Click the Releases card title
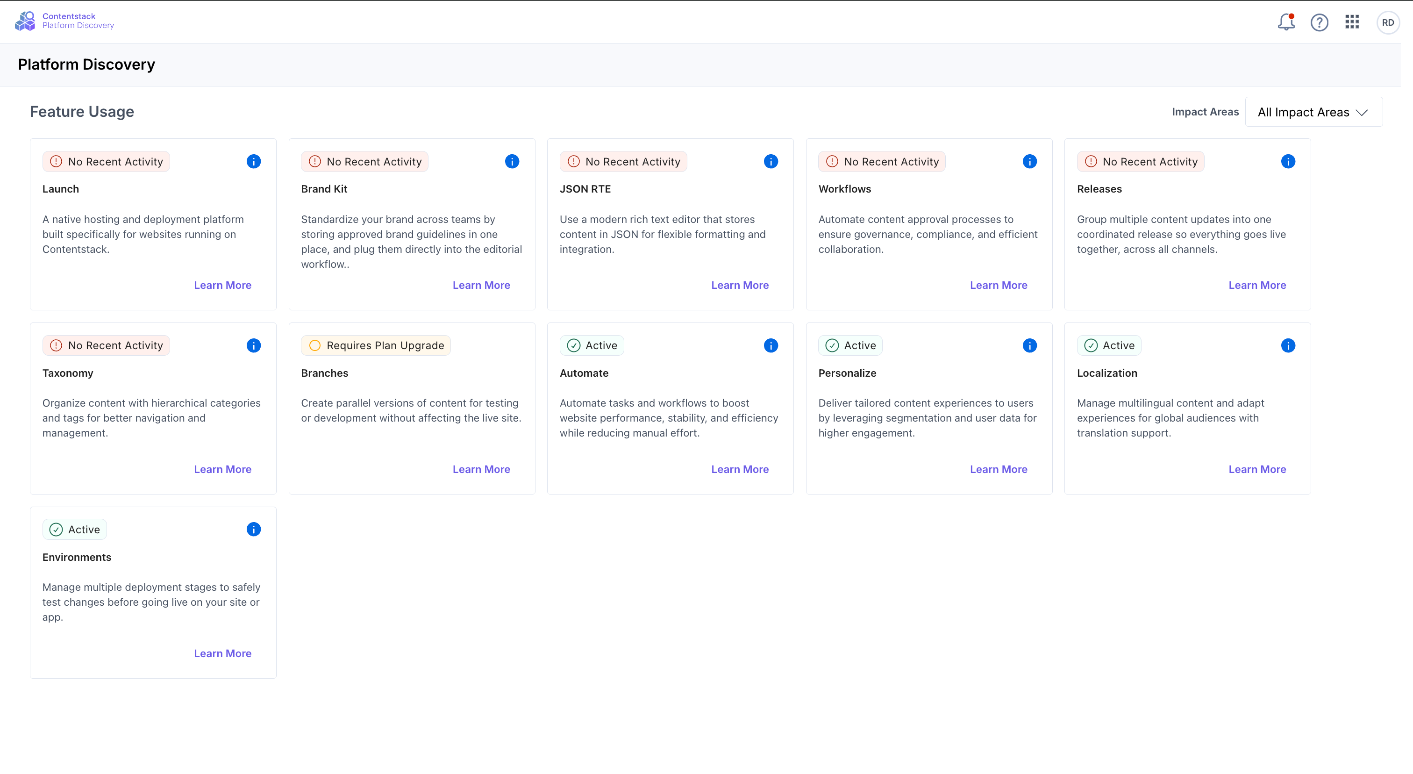 (1099, 189)
